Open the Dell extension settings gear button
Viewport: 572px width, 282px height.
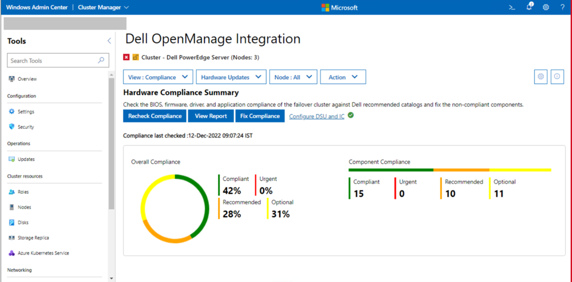point(541,77)
